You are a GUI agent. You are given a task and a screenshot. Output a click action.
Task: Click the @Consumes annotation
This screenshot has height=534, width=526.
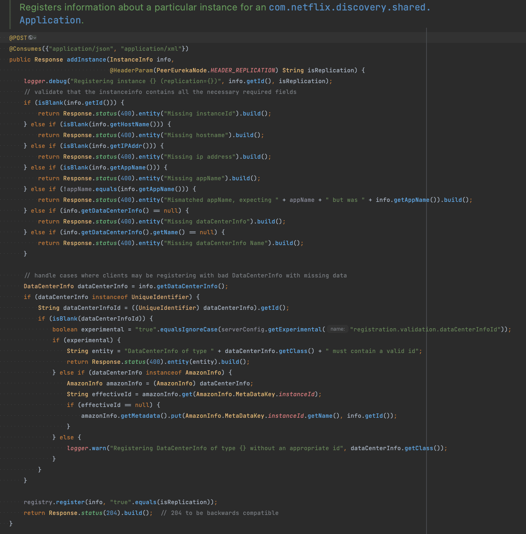tap(26, 49)
